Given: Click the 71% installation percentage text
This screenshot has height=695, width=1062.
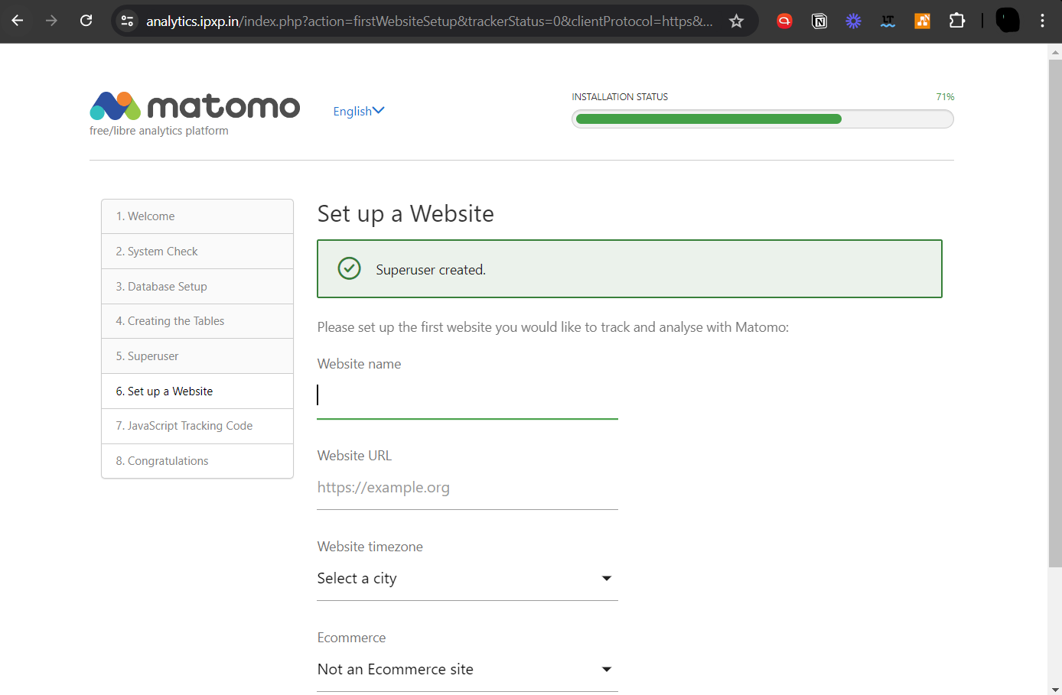Looking at the screenshot, I should (945, 97).
